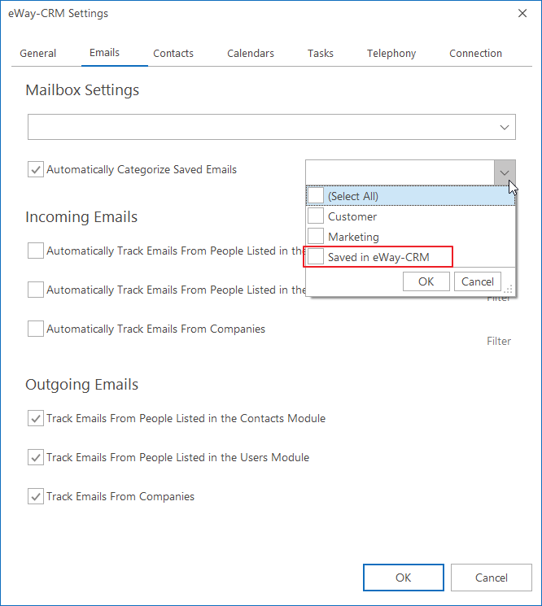Open Filter link for incoming Companies
The image size is (542, 606).
pyautogui.click(x=499, y=341)
